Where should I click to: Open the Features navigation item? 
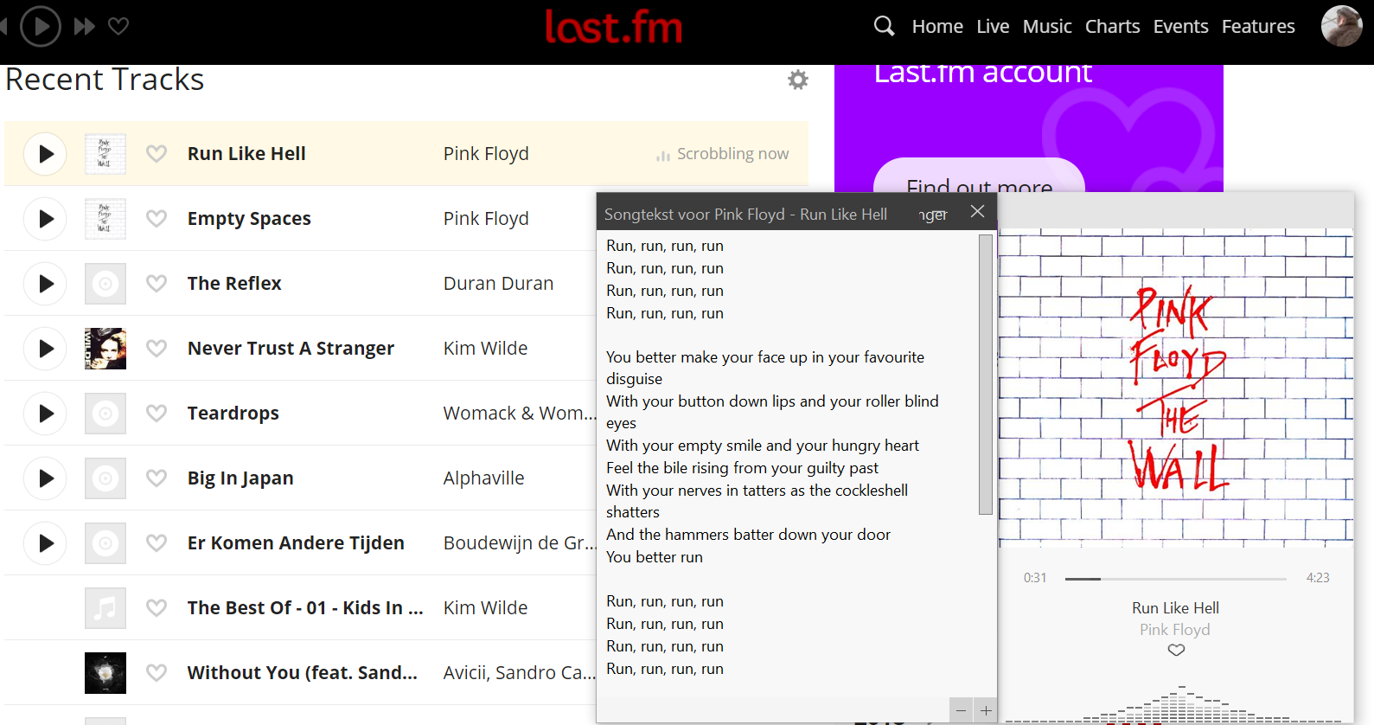(1258, 27)
